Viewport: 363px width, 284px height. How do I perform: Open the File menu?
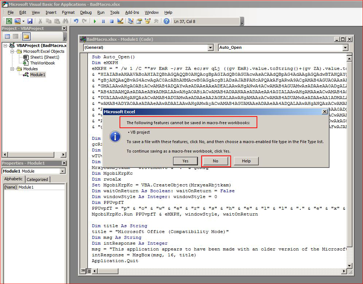(x=11, y=12)
